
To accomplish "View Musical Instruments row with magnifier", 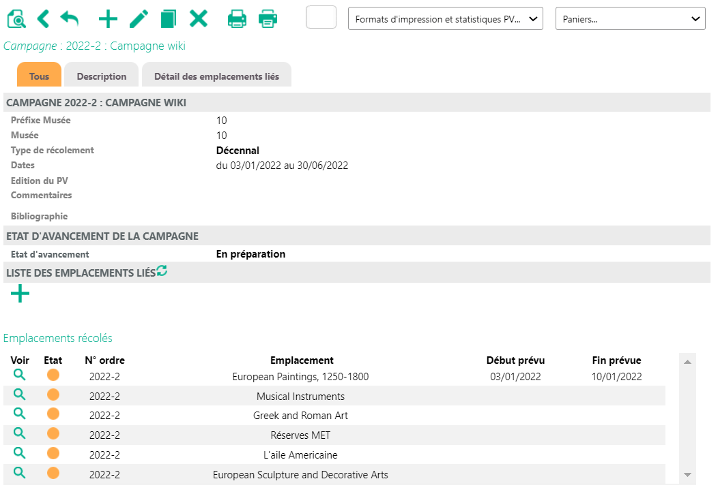I will [x=19, y=395].
